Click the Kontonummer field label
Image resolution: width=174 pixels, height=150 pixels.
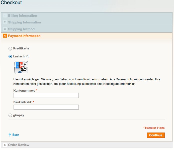[x=24, y=90]
